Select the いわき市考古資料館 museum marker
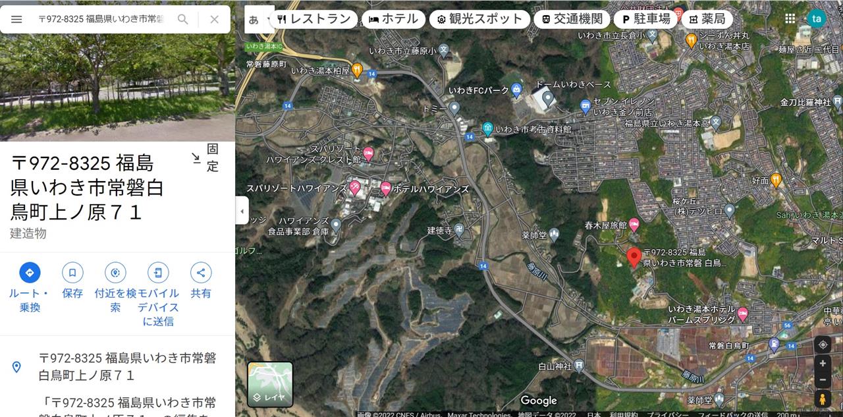 (488, 128)
